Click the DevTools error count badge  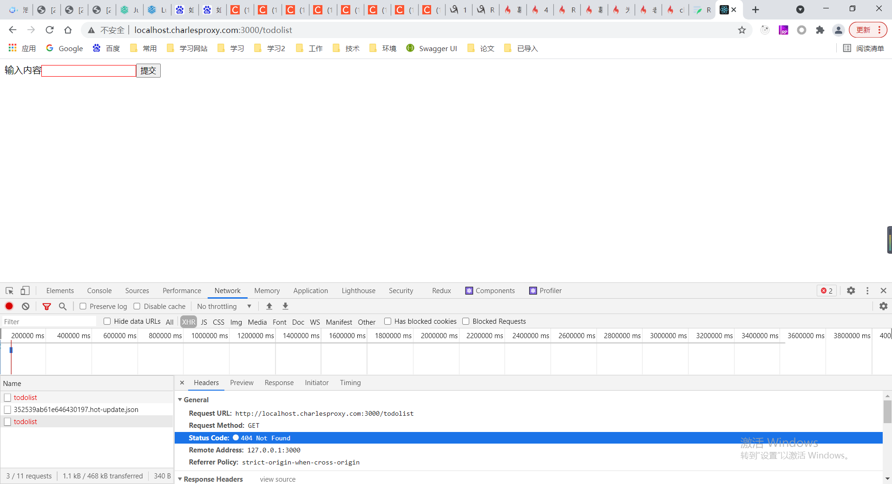[827, 291]
